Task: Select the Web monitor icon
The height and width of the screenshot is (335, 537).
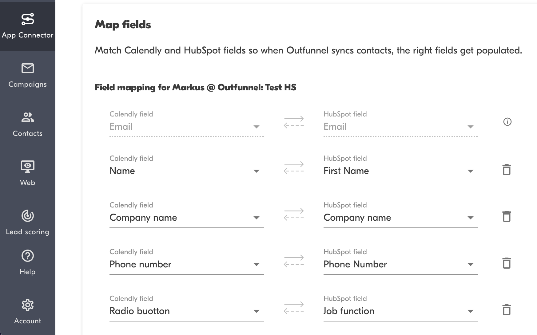Action: 27,166
